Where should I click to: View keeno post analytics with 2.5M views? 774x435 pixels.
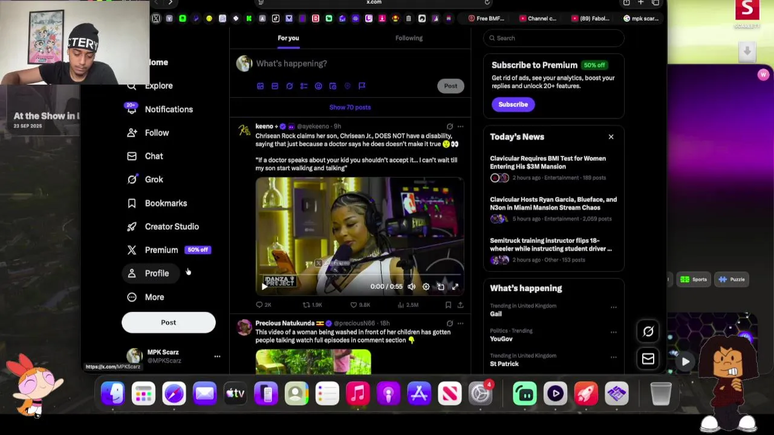coord(408,305)
